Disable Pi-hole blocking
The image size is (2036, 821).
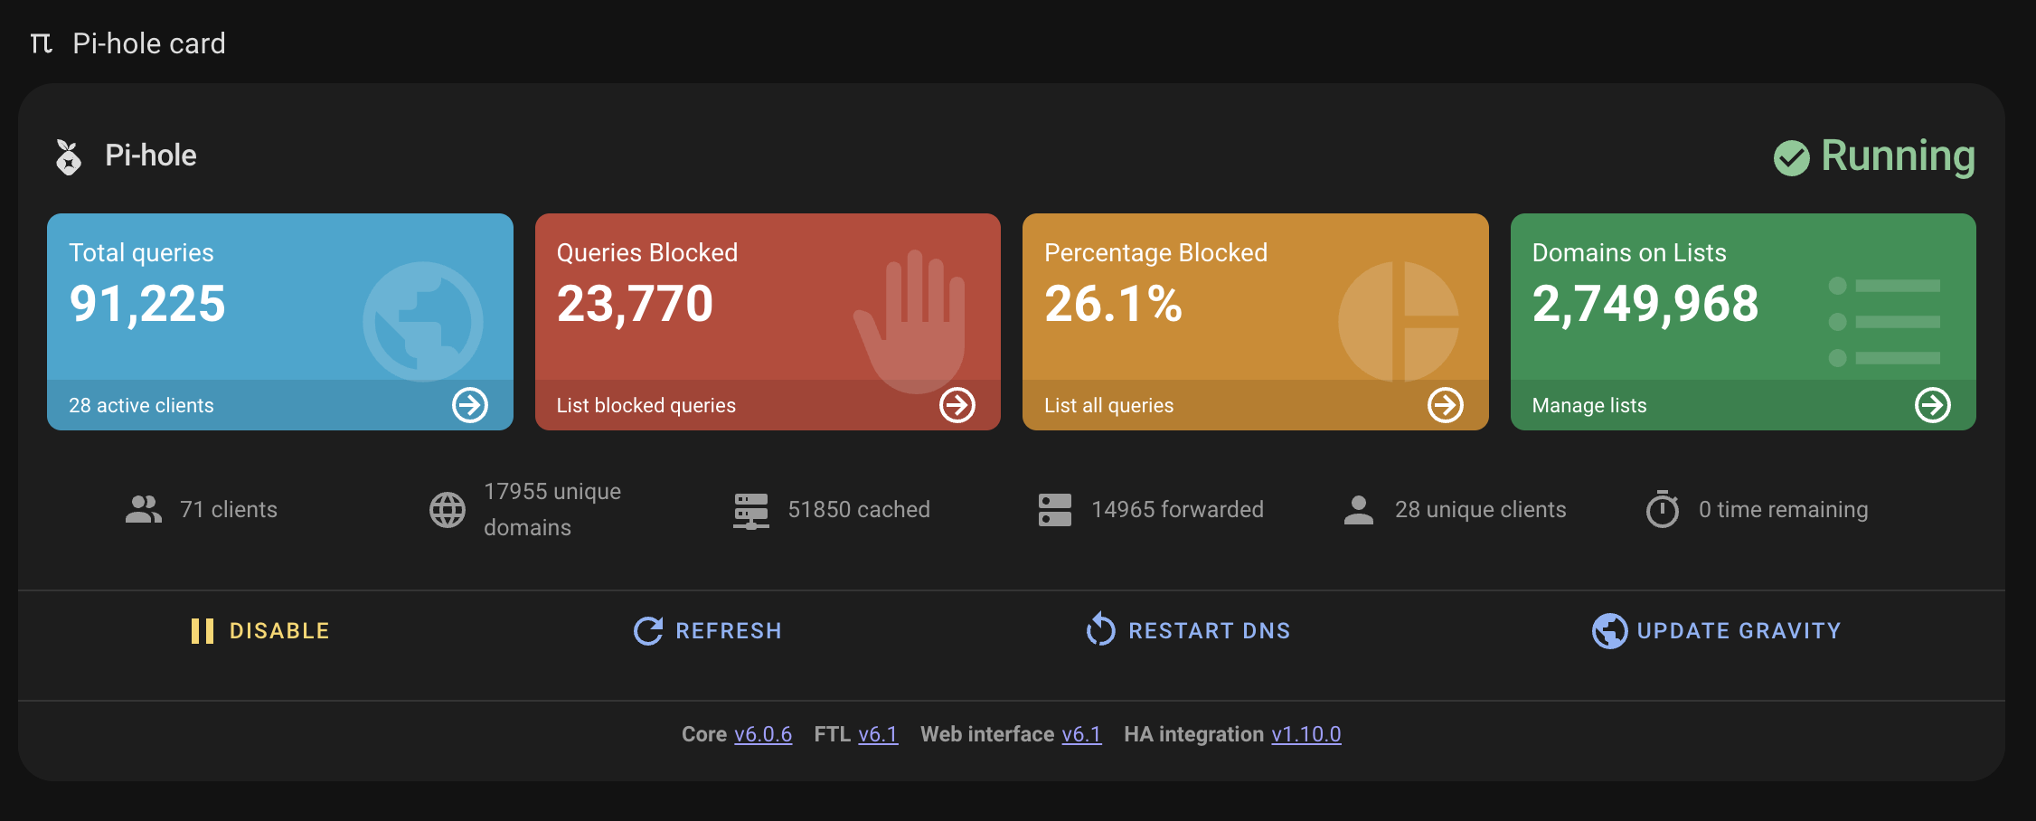(x=260, y=631)
